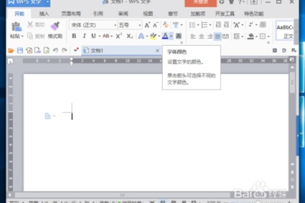Switch to the 插入 ribbon tab
Screen dimensions: 305x203
pyautogui.click(x=44, y=13)
